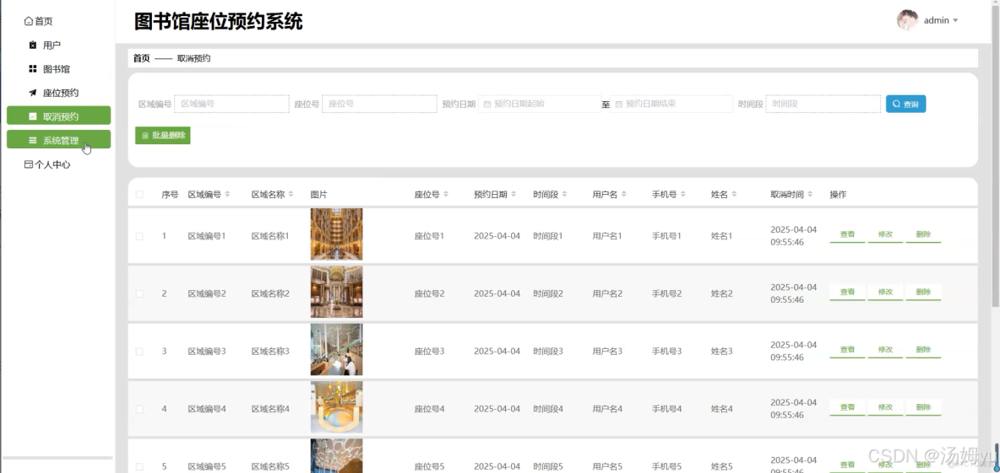
Task: Open the library photo in row 3
Action: (337, 350)
